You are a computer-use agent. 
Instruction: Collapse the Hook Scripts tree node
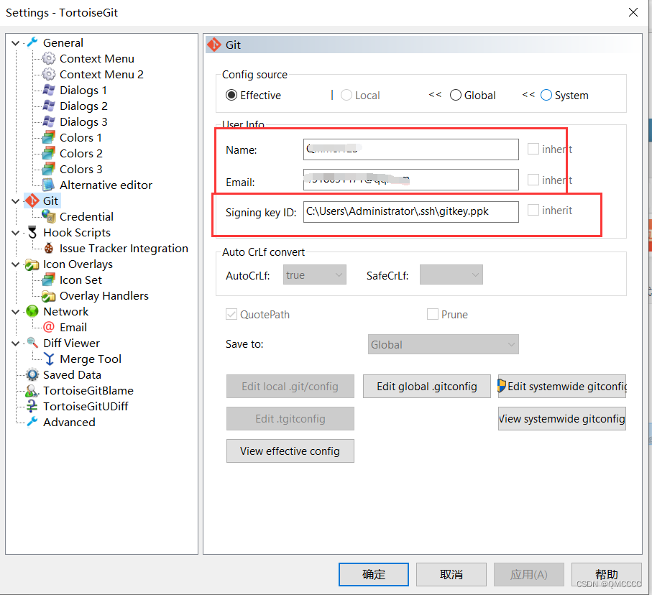click(x=15, y=232)
